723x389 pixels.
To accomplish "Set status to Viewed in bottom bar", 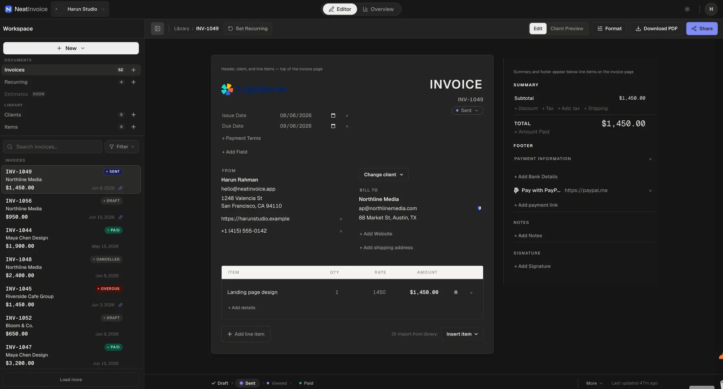I will point(276,383).
